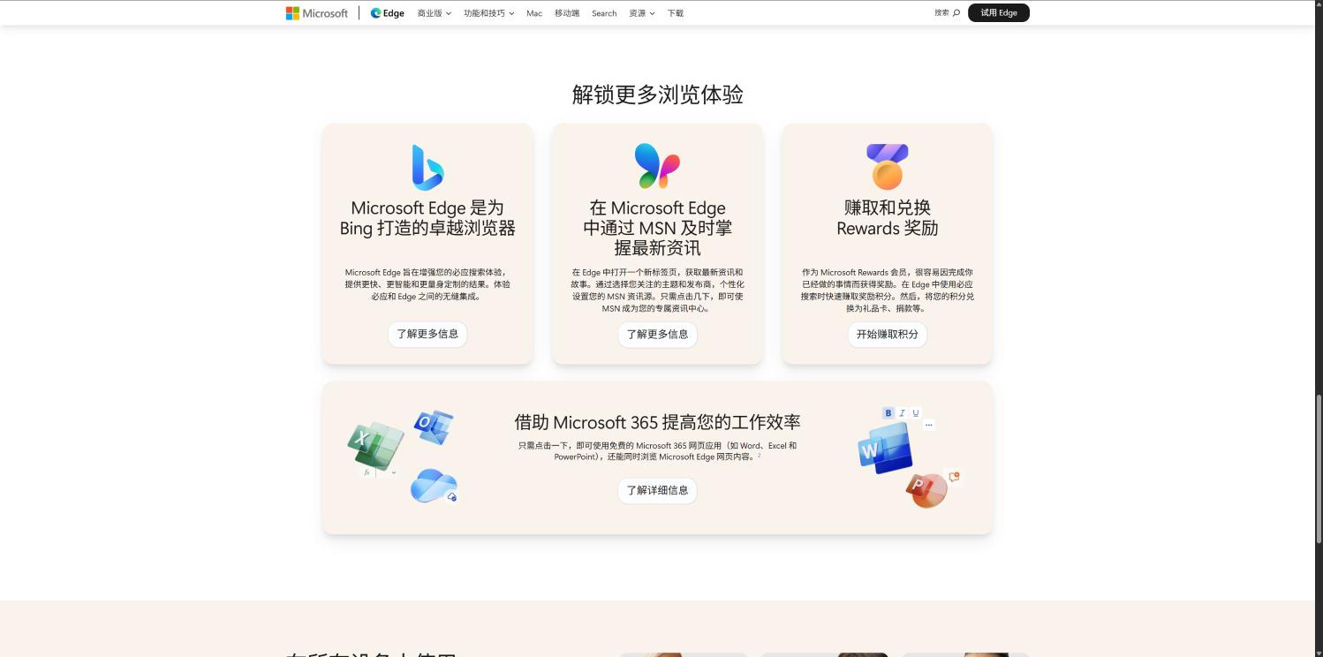Image resolution: width=1323 pixels, height=657 pixels.
Task: Open the Search nav item
Action: pos(604,13)
